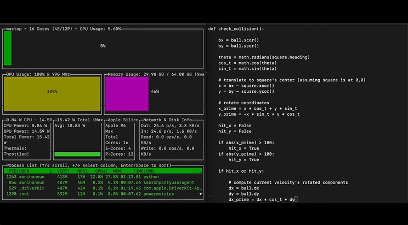Screen dimensions: 408x225
Task: Click the green average power bar
Action: tap(77, 154)
